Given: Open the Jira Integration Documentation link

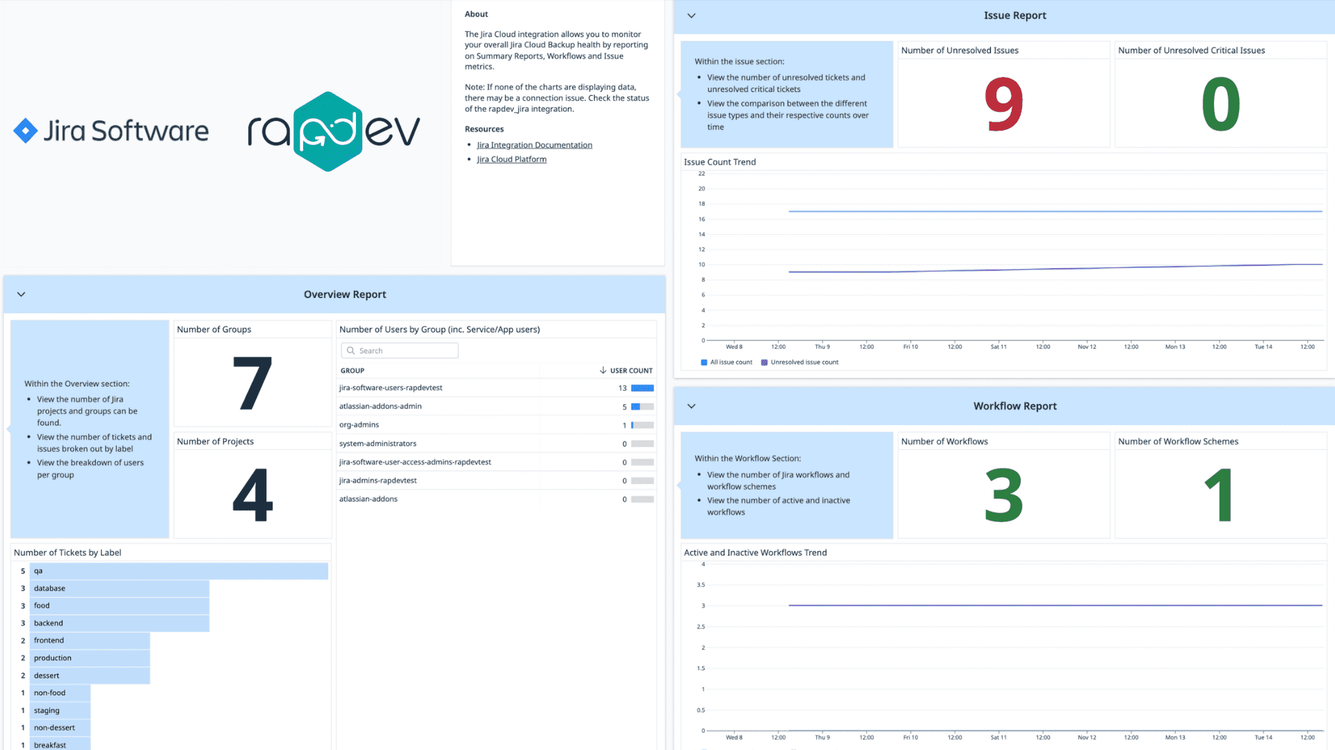Looking at the screenshot, I should pos(534,145).
